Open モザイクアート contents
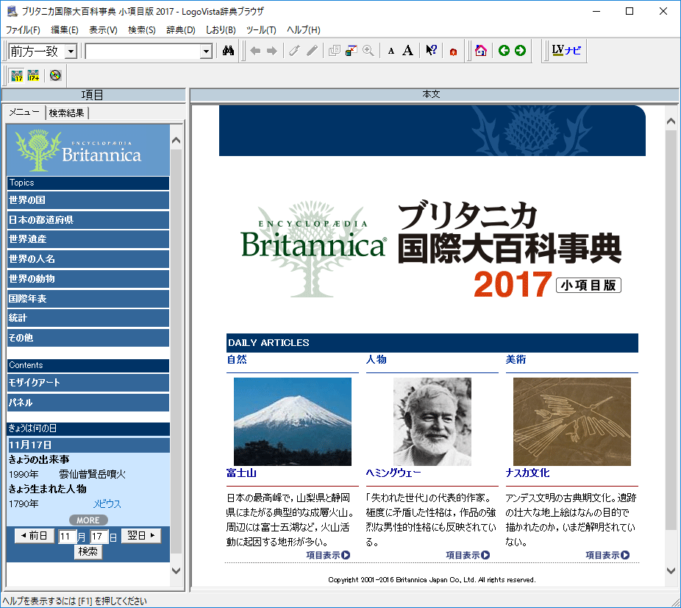 click(x=88, y=383)
